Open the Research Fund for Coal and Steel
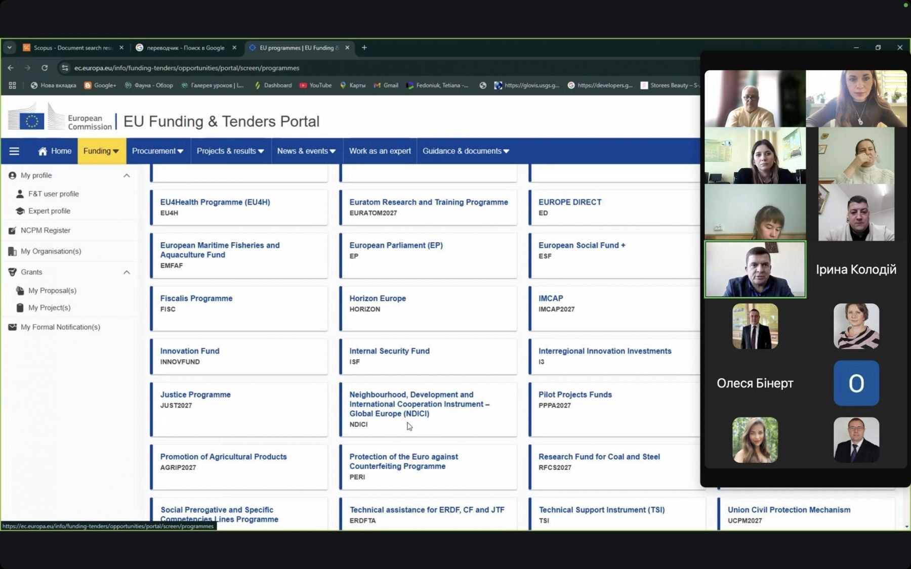Screen dimensions: 911x569 click(x=614, y=467)
